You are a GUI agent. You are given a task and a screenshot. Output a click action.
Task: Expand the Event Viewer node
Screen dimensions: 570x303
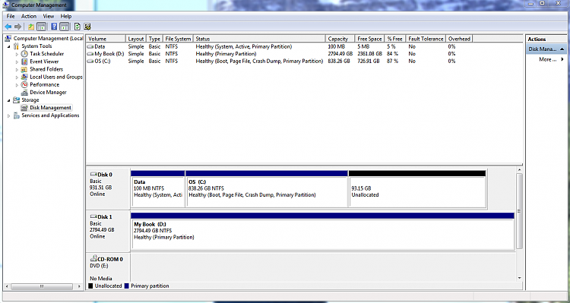17,62
